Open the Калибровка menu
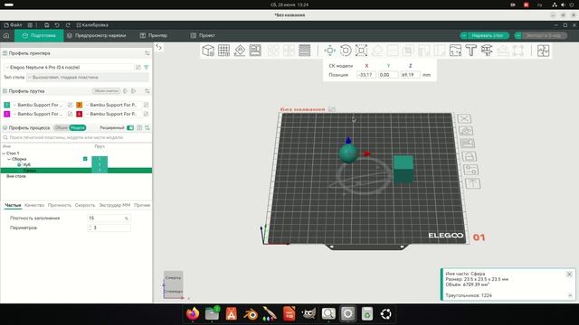 (x=92, y=25)
